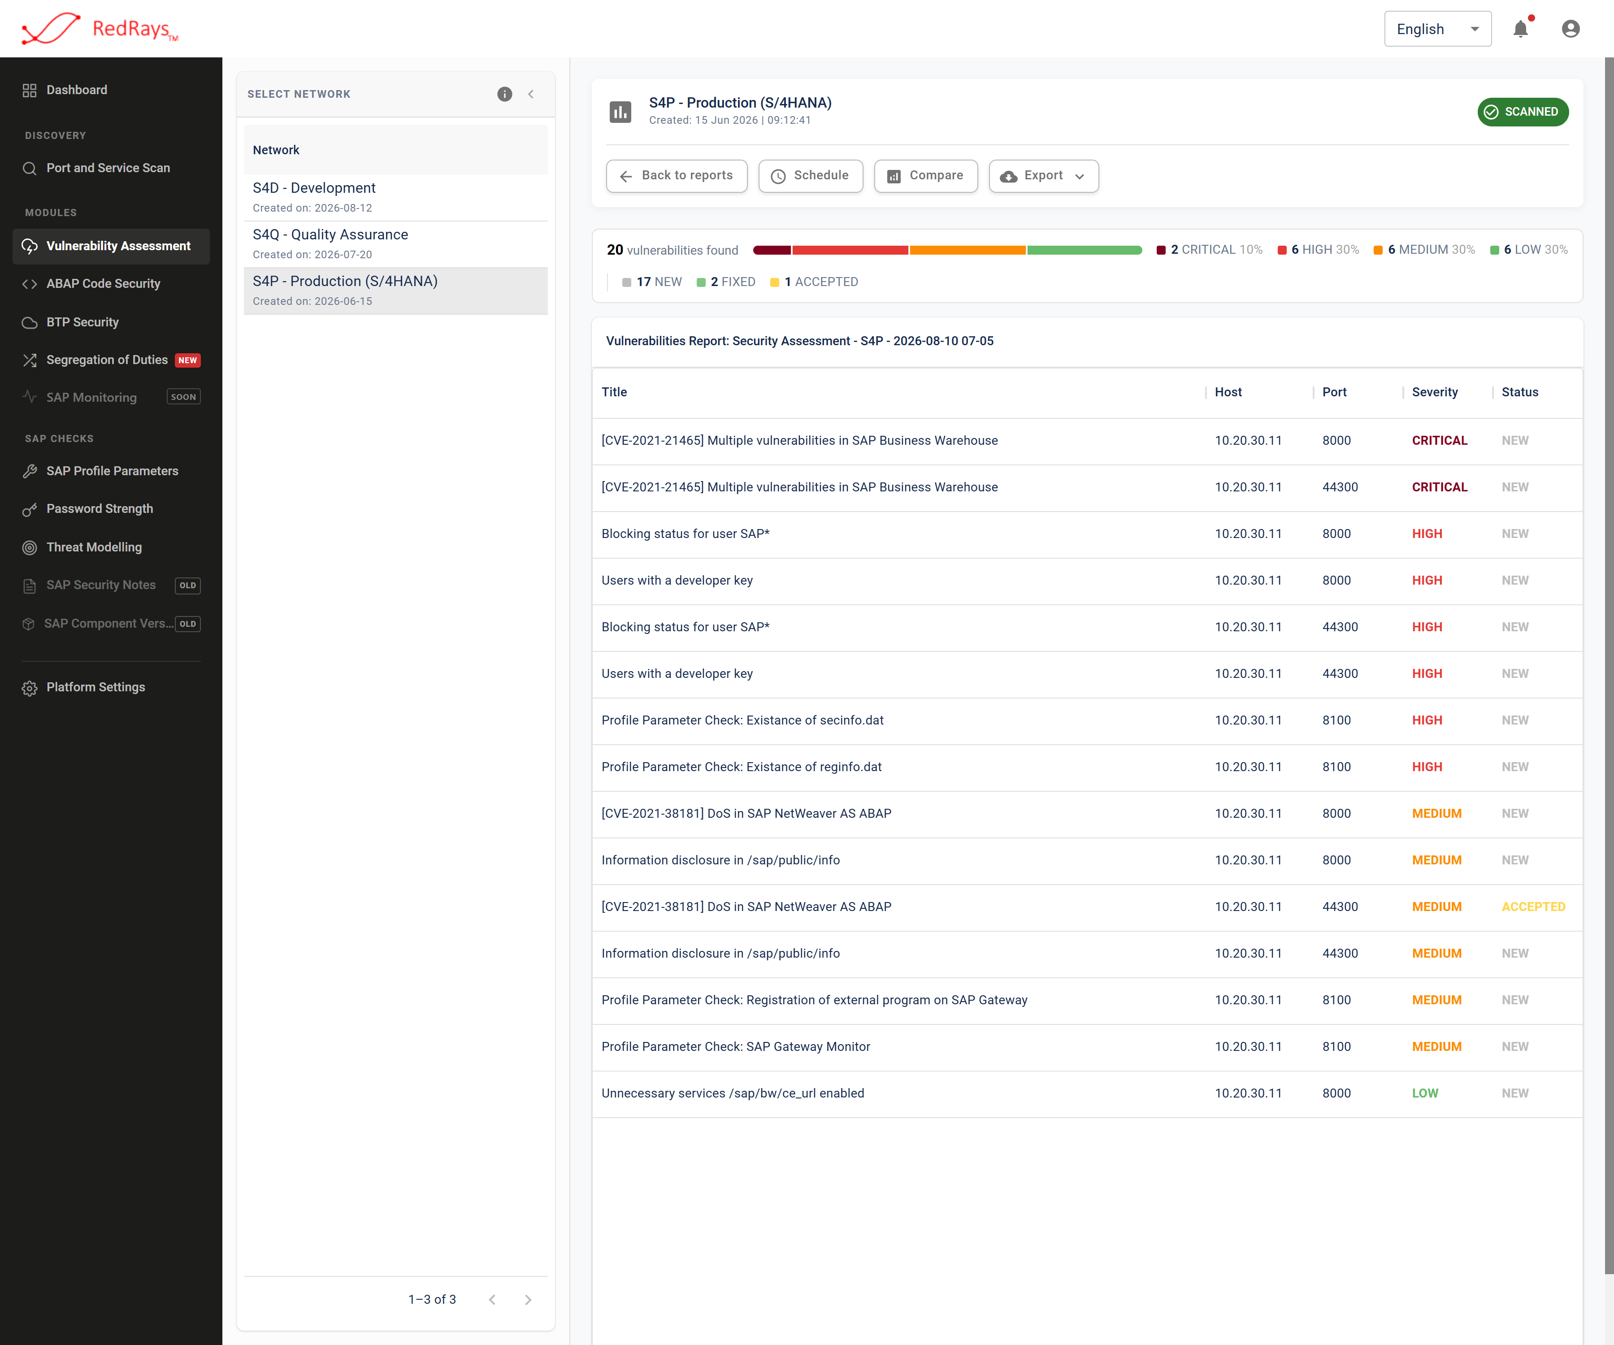Open Platform Settings

tap(111, 688)
